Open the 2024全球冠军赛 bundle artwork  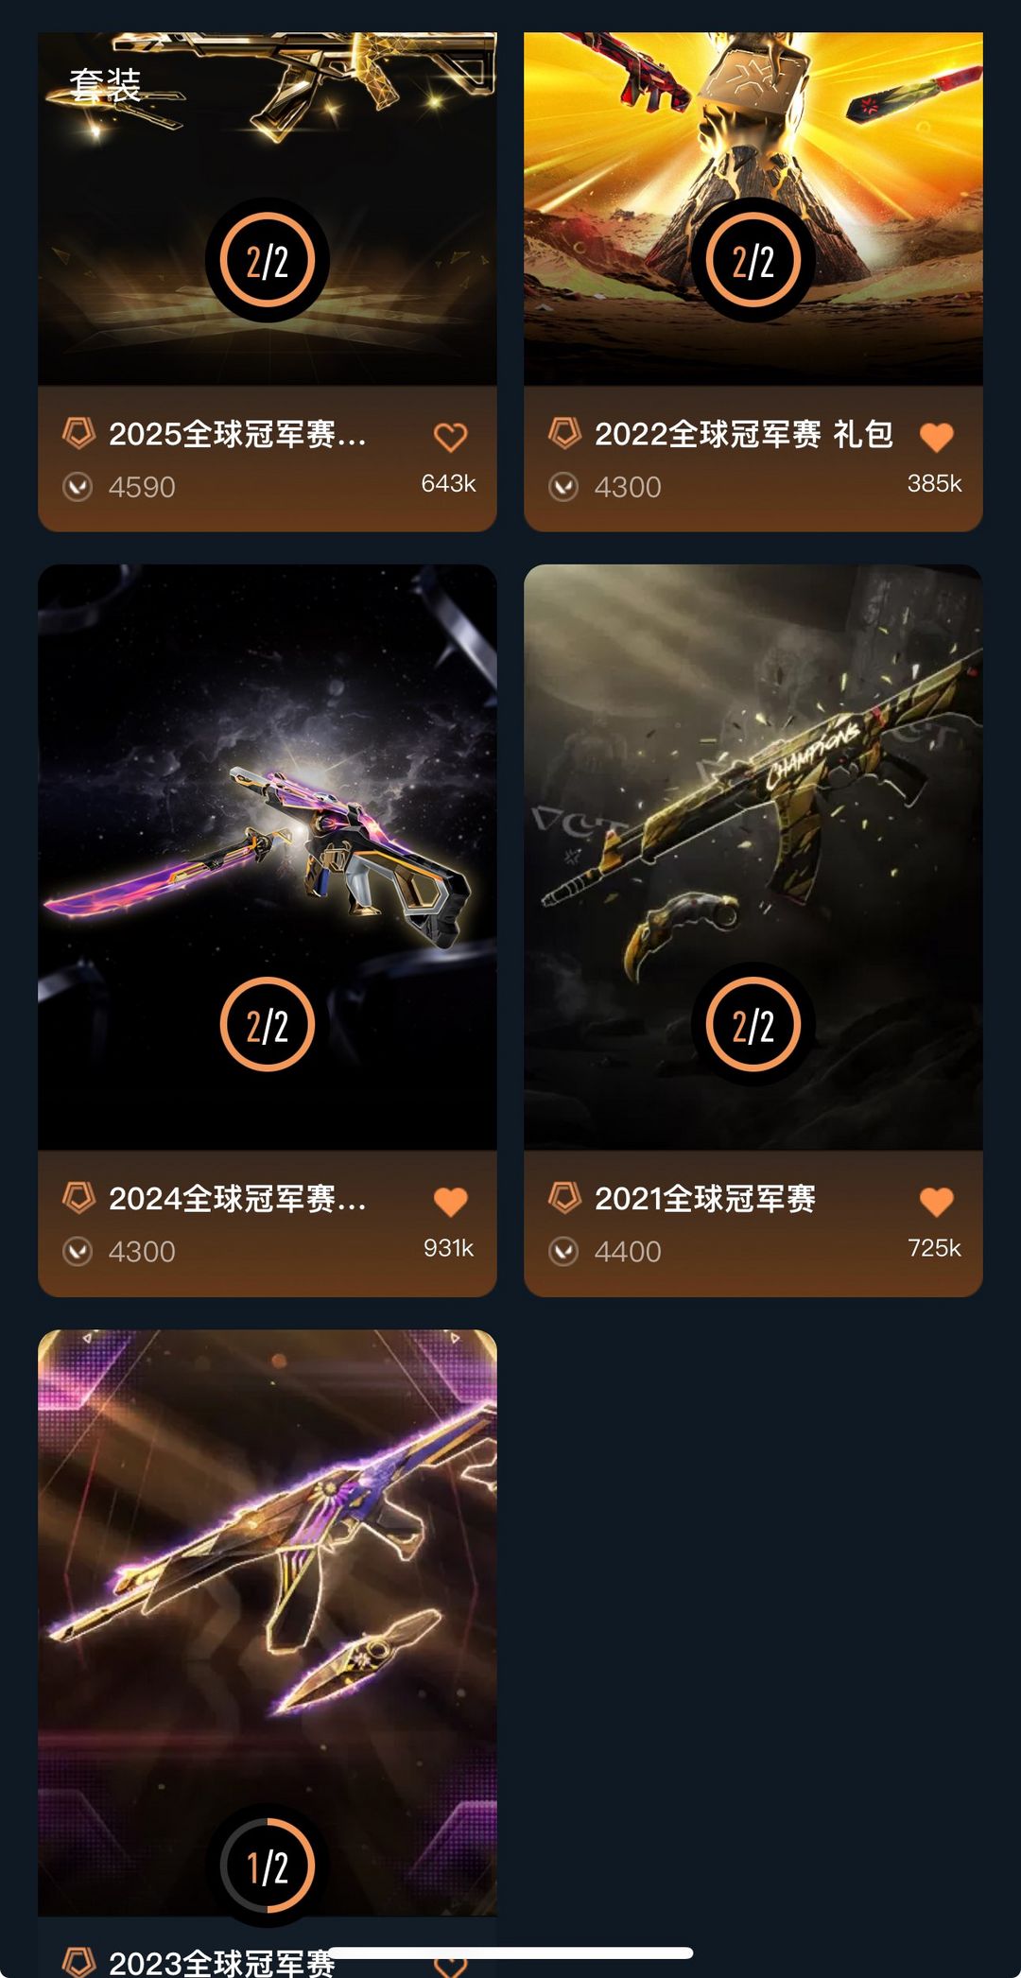coord(268,857)
